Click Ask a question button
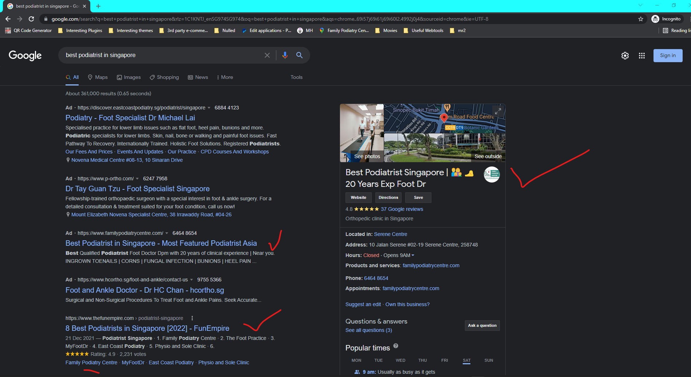691x377 pixels. tap(482, 325)
